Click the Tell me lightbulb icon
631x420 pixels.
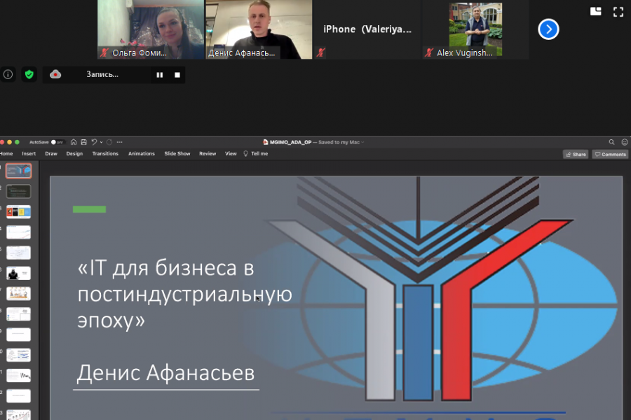(245, 153)
